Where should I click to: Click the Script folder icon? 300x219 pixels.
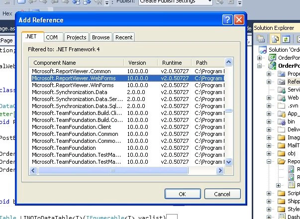coord(282,193)
